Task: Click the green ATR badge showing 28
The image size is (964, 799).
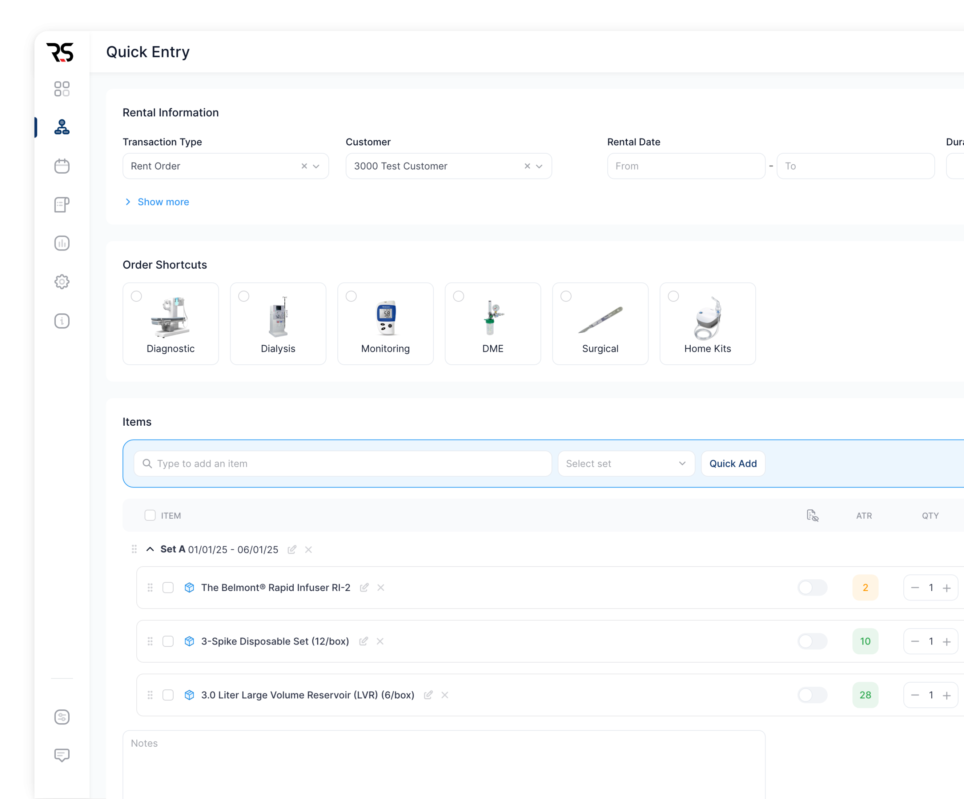Action: (865, 695)
